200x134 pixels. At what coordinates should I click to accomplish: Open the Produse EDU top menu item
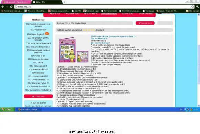[x=72, y=14]
